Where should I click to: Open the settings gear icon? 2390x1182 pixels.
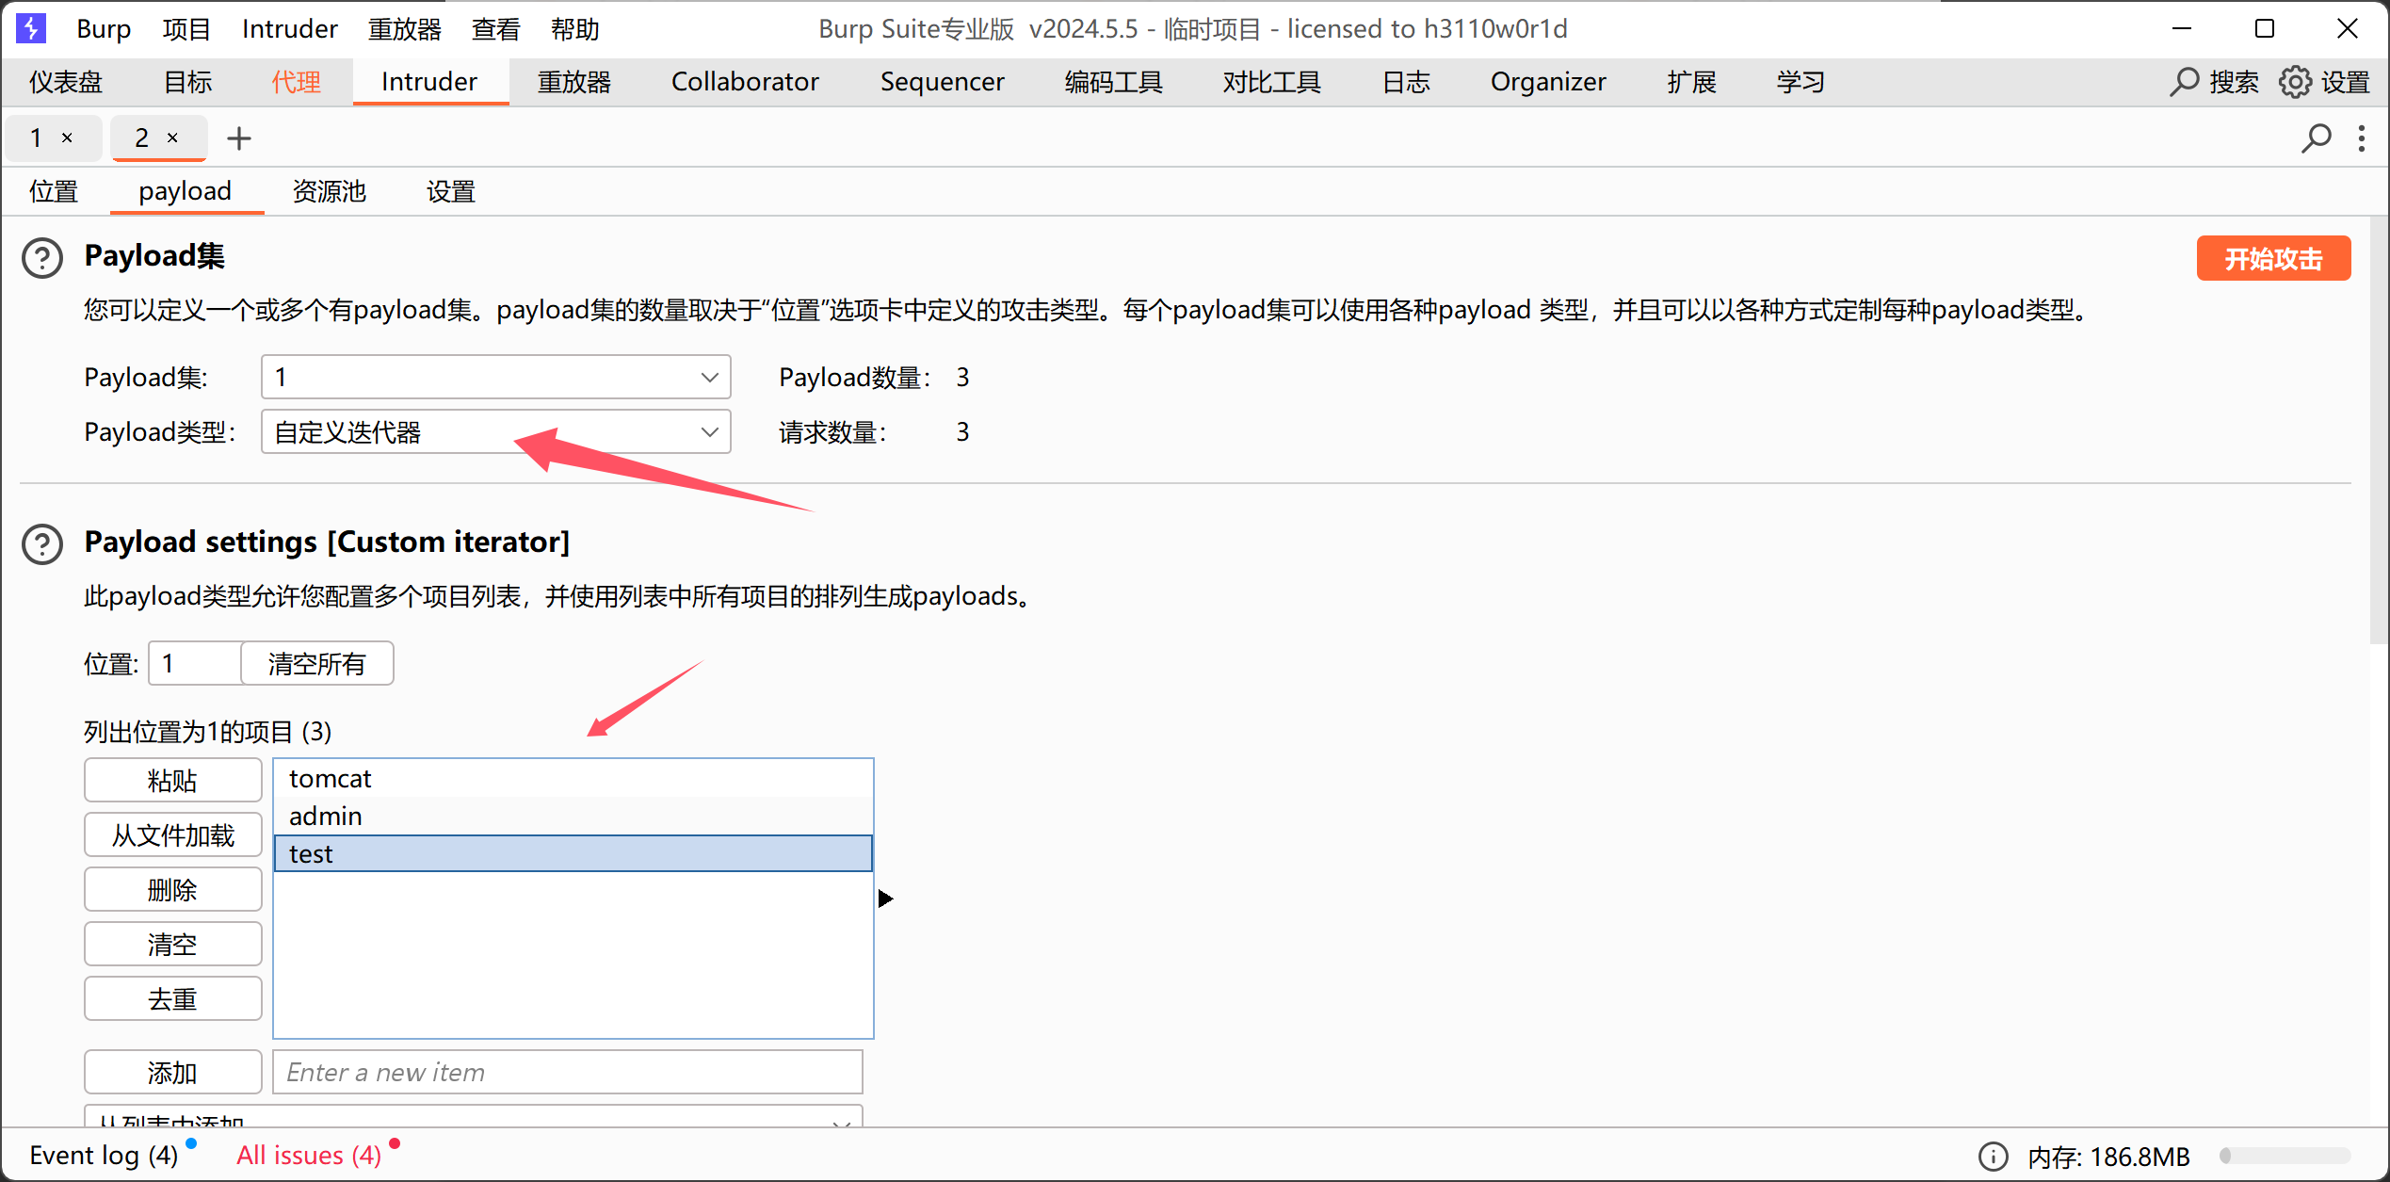[2295, 82]
